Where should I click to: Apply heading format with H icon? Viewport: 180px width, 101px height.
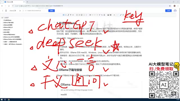tap(64, 15)
